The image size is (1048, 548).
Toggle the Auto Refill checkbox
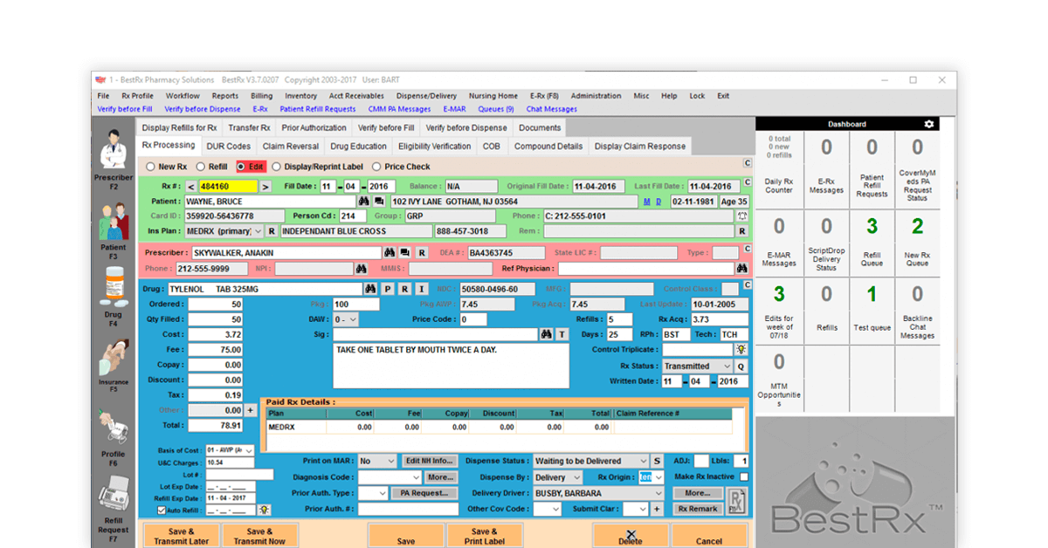tap(162, 510)
